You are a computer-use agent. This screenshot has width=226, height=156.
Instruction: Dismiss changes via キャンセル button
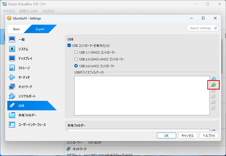(188, 136)
